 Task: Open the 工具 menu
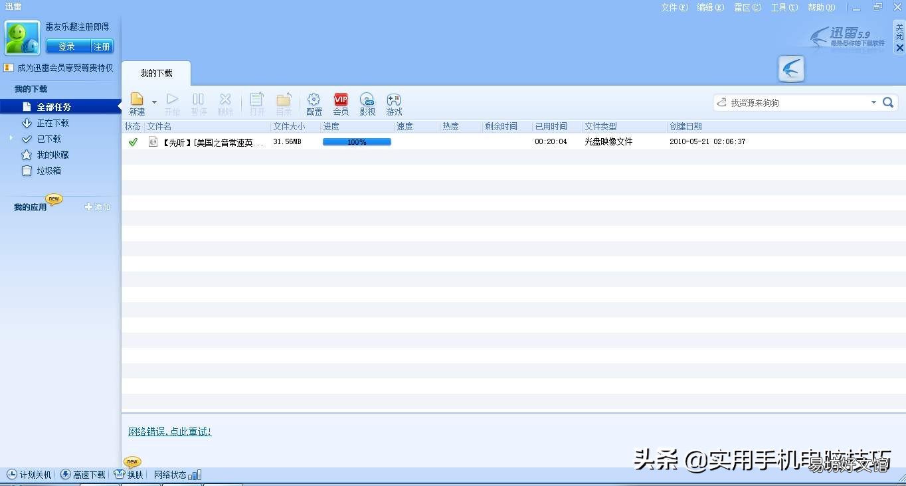coord(784,7)
